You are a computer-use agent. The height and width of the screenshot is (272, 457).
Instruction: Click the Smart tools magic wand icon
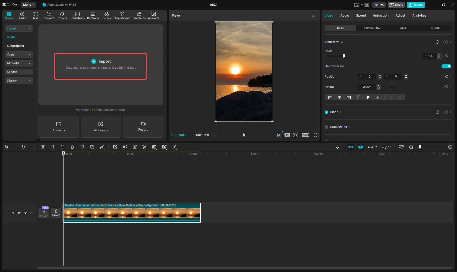coord(144,147)
